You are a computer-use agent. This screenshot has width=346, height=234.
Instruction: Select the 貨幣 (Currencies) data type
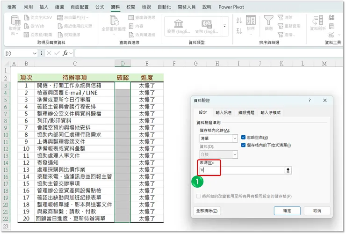pyautogui.click(x=207, y=26)
